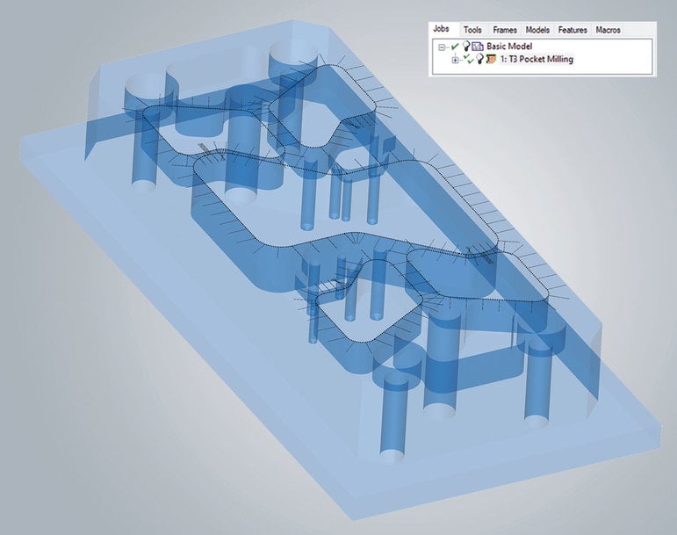Open the Models tab
This screenshot has height=535, width=677.
pos(537,30)
